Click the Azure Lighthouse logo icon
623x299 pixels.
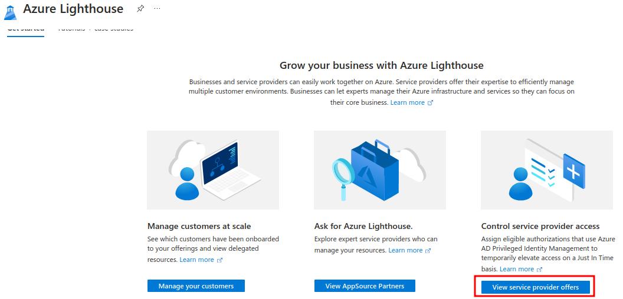(10, 11)
